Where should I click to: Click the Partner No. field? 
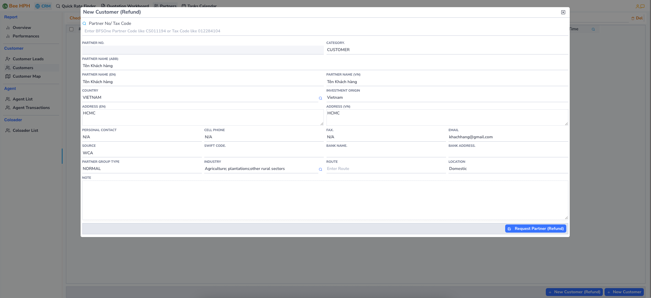pyautogui.click(x=203, y=50)
